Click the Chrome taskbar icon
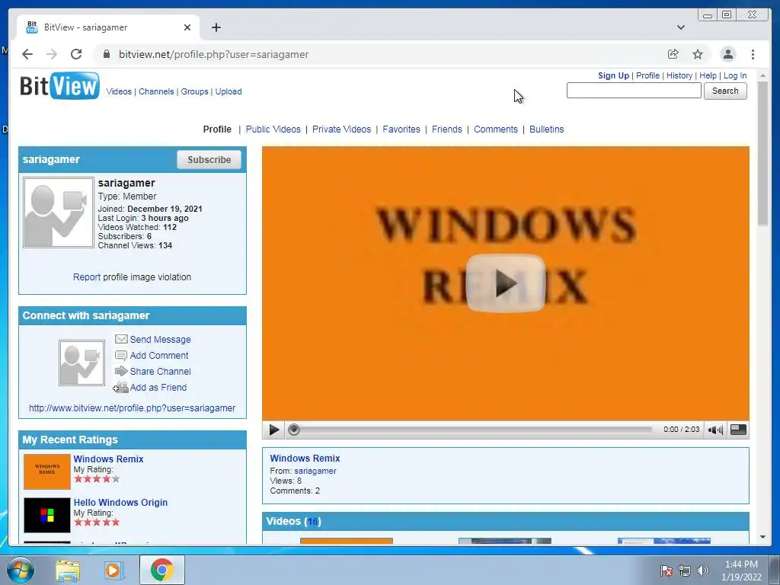This screenshot has width=780, height=585. [161, 570]
